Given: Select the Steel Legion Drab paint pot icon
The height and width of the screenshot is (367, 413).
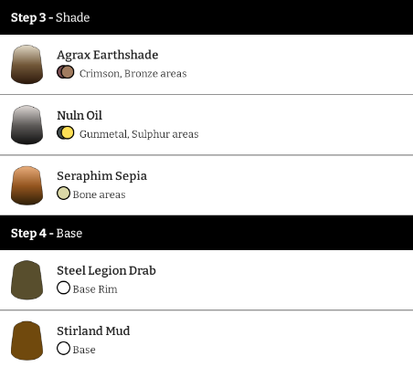Looking at the screenshot, I should (26, 280).
